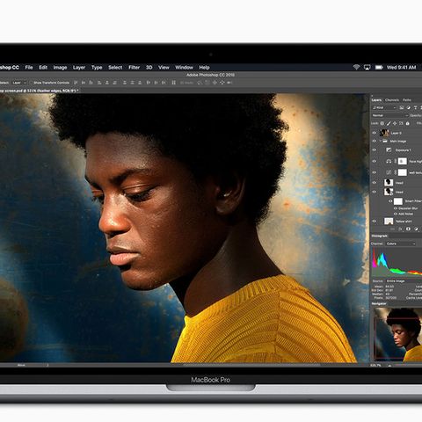This screenshot has width=422, height=422.
Task: Switch to the Paths tab
Action: coord(407,100)
